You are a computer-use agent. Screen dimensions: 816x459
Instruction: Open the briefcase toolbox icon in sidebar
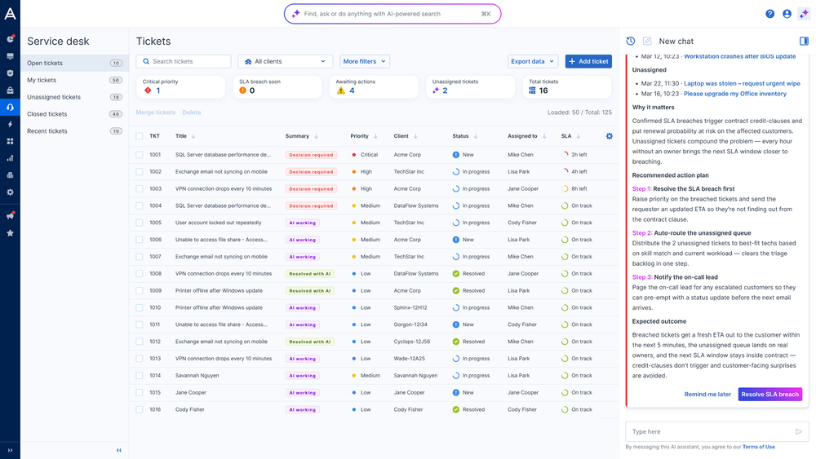click(10, 90)
